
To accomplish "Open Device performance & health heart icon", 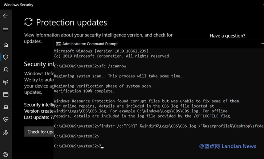I will click(5, 120).
